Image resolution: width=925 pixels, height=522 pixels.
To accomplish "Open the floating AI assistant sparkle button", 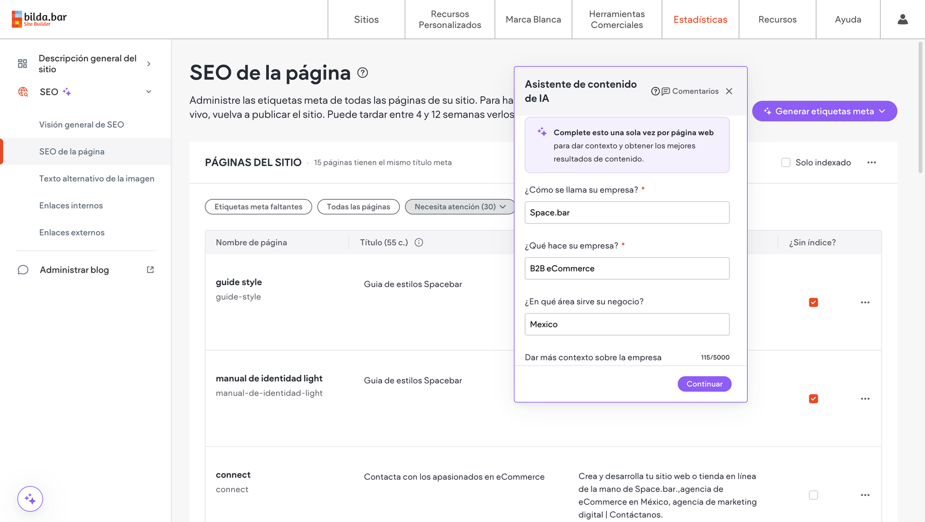I will coord(30,499).
